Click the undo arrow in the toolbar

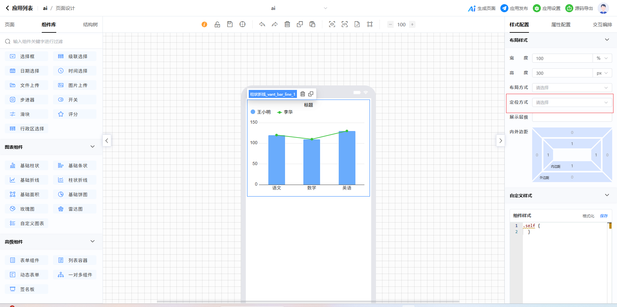(262, 24)
